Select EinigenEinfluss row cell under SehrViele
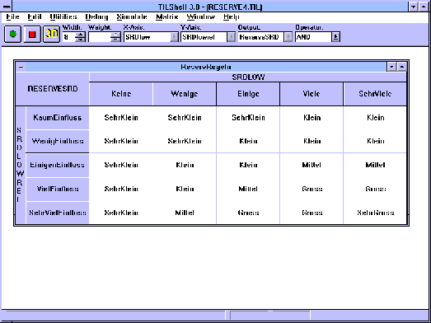This screenshot has height=323, width=431. tap(375, 165)
